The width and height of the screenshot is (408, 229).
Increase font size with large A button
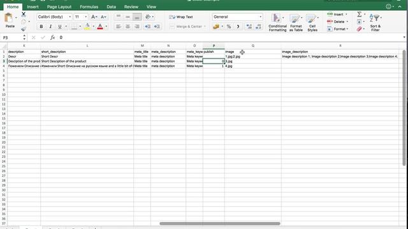pos(94,17)
